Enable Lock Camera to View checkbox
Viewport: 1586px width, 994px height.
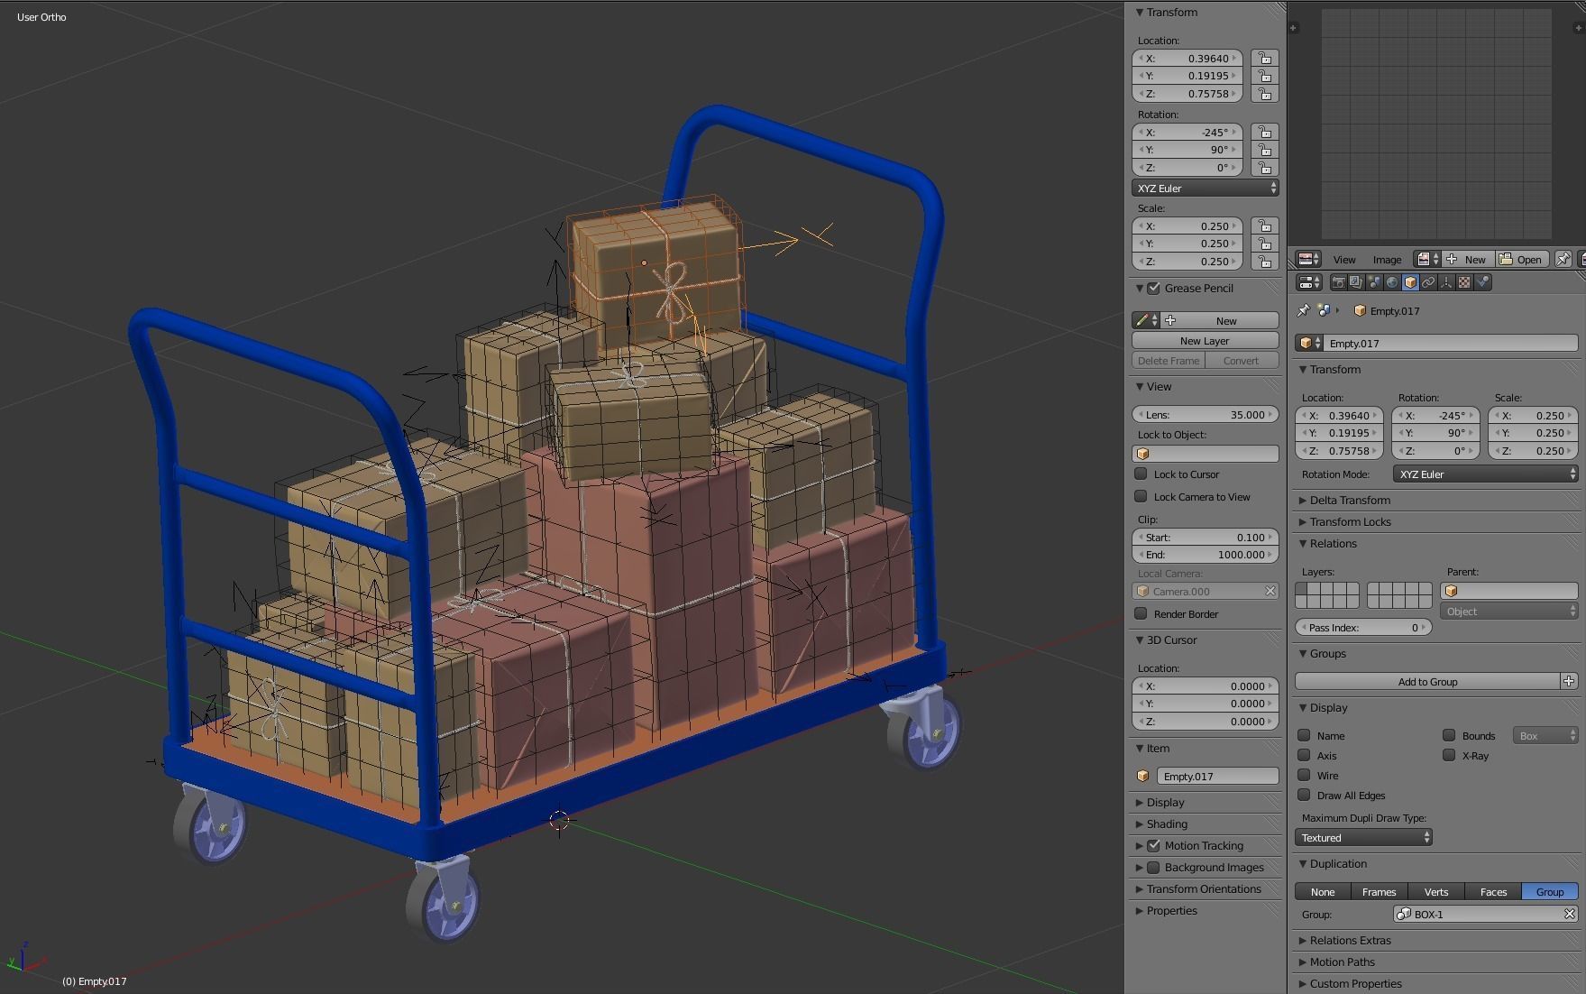(x=1141, y=496)
